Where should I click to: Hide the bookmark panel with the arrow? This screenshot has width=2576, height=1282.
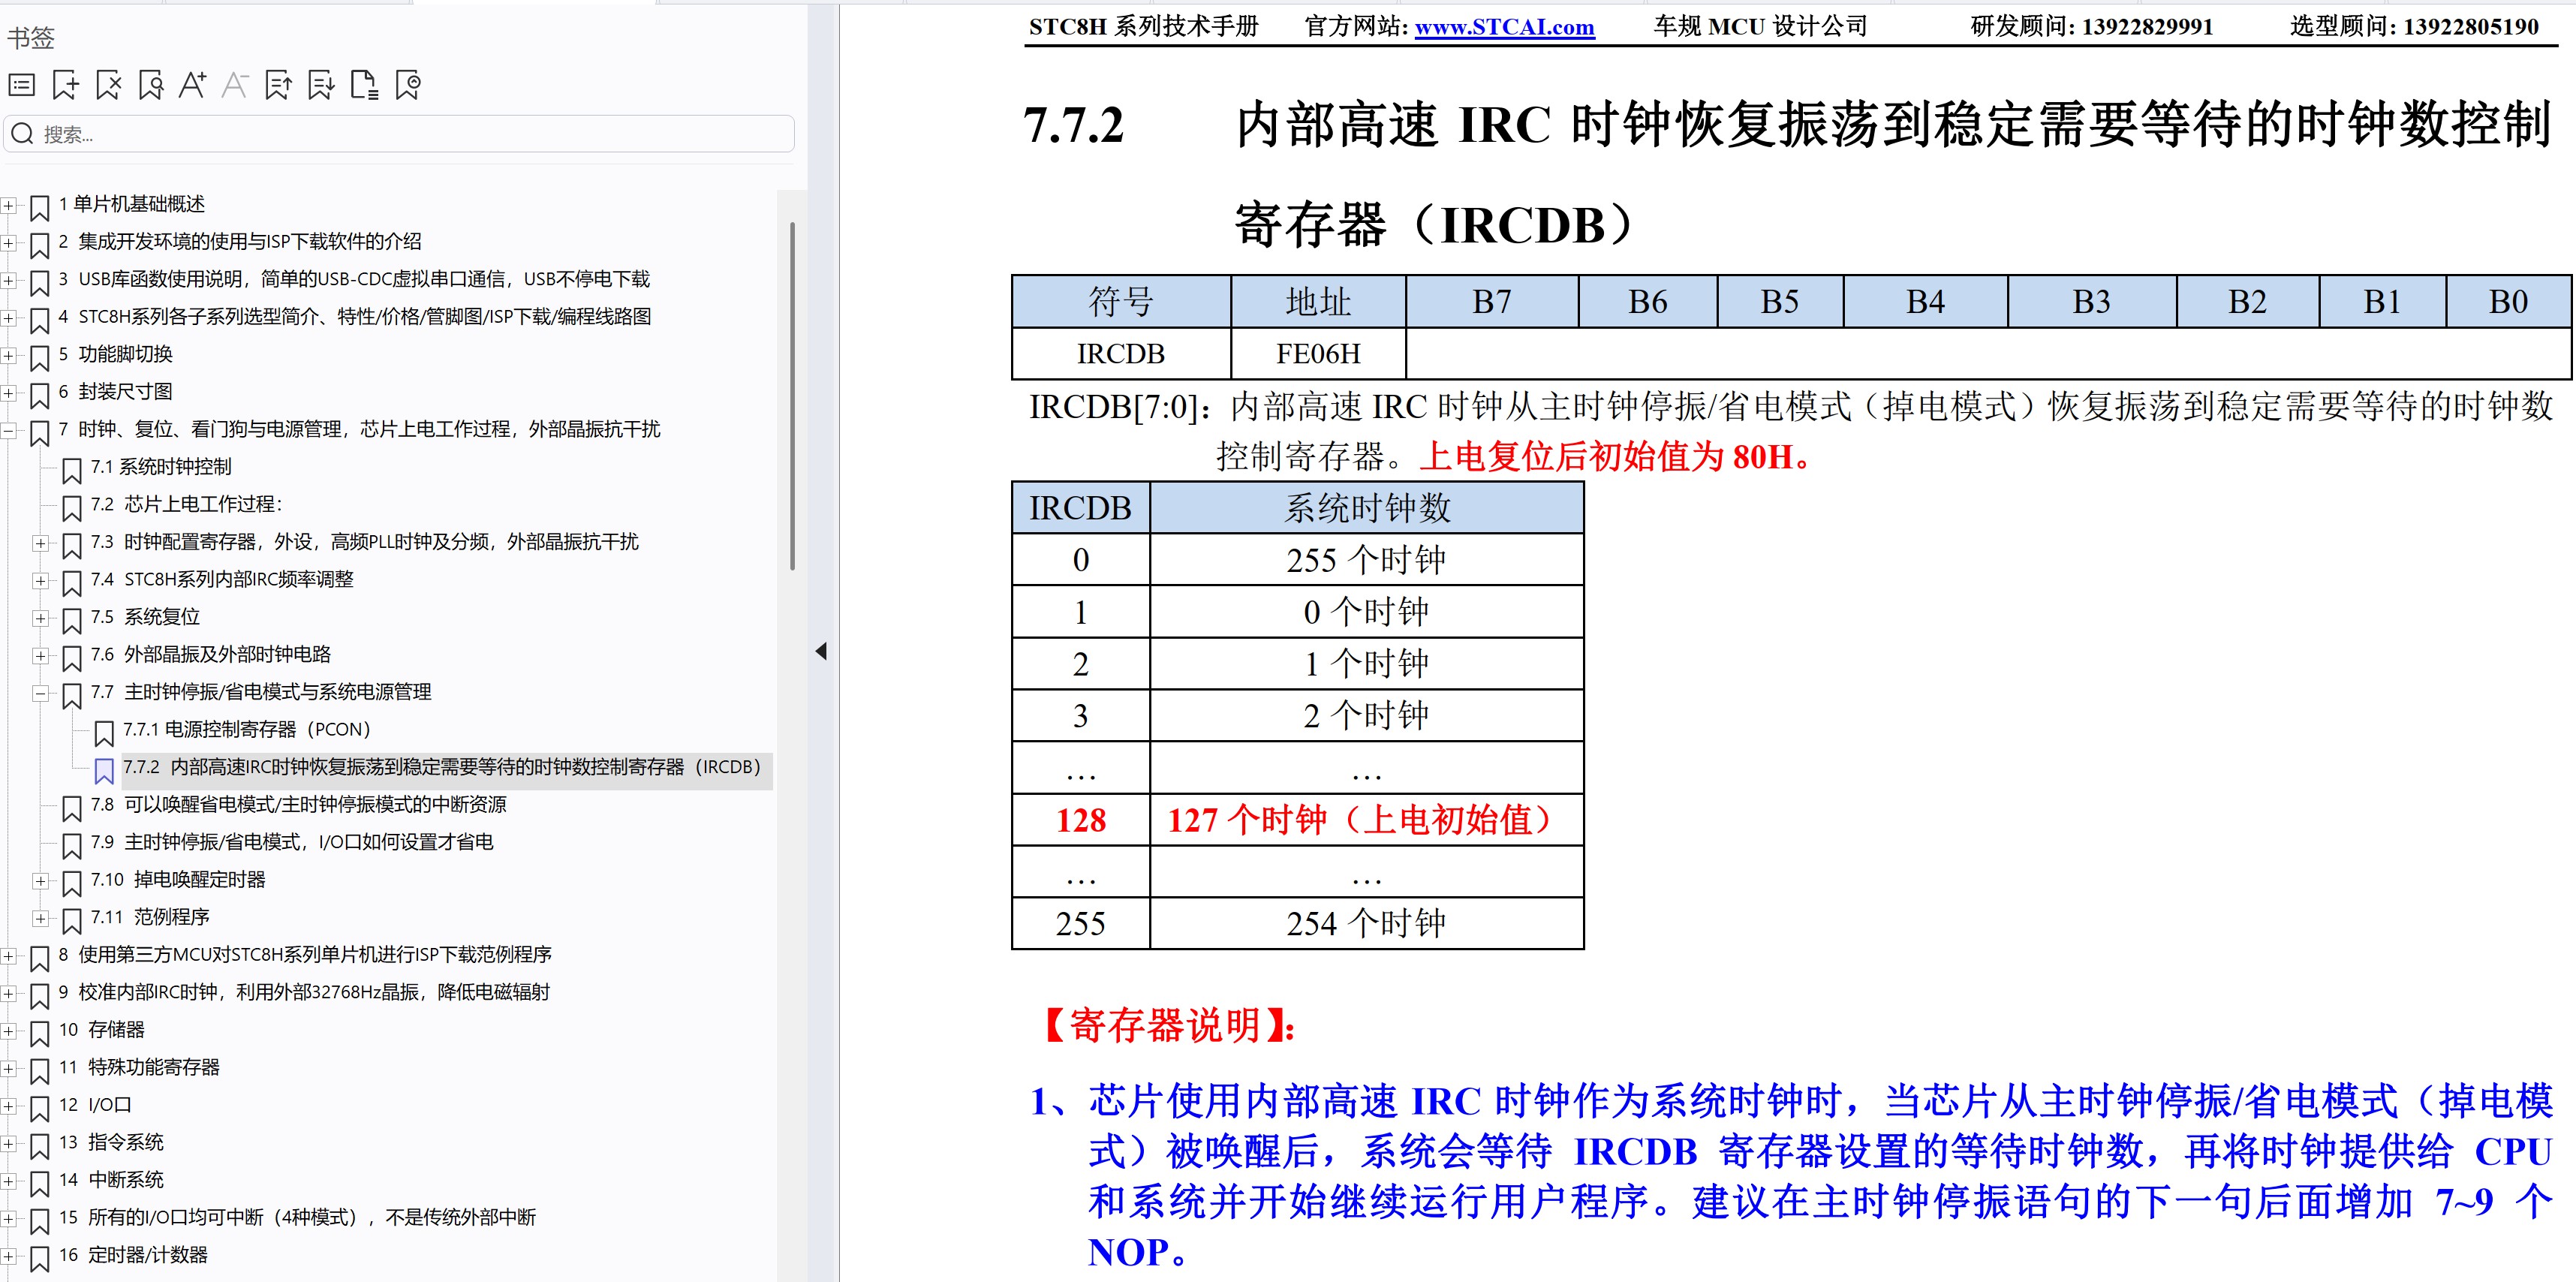tap(821, 651)
